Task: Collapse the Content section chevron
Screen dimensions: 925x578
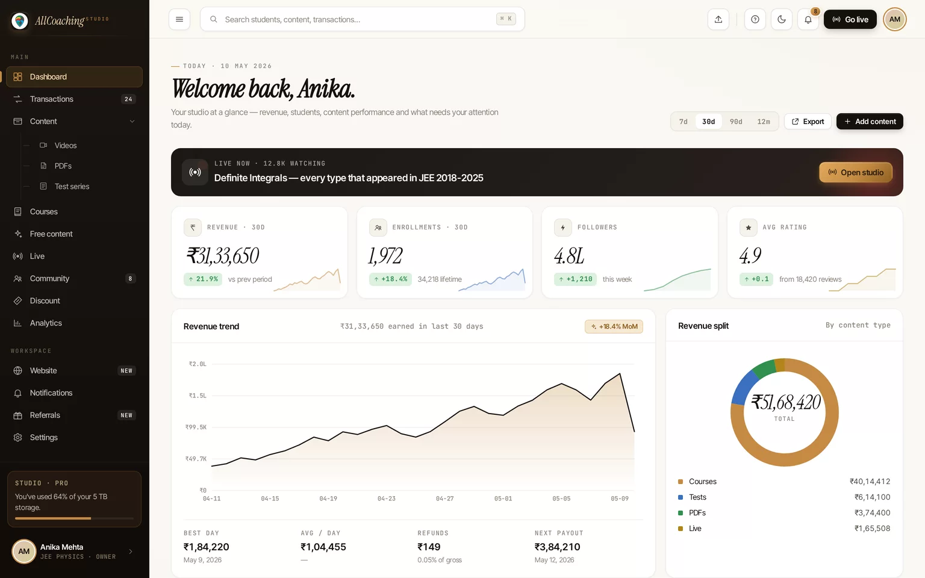Action: click(x=132, y=122)
